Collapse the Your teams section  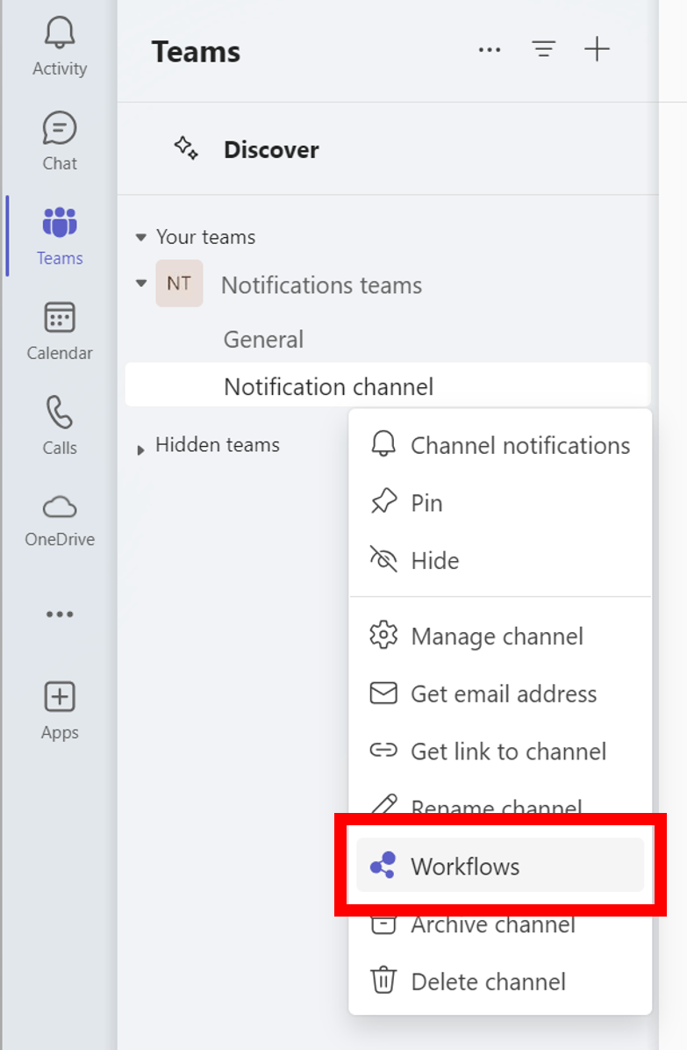point(140,237)
